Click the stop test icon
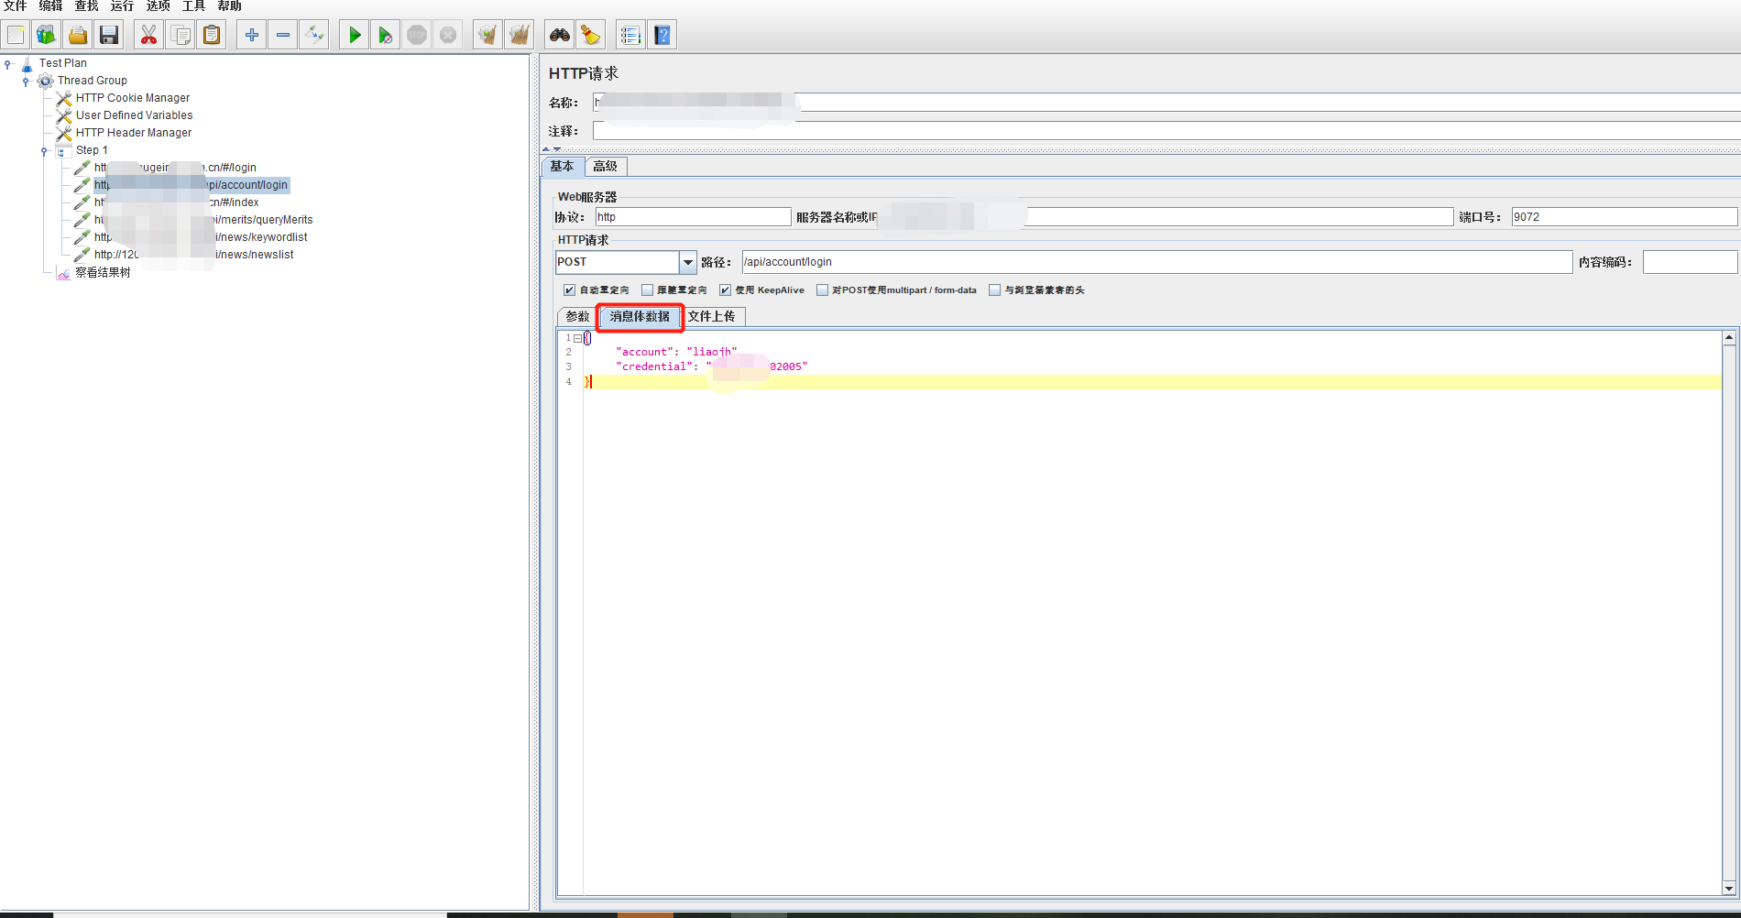This screenshot has width=1741, height=918. (417, 34)
